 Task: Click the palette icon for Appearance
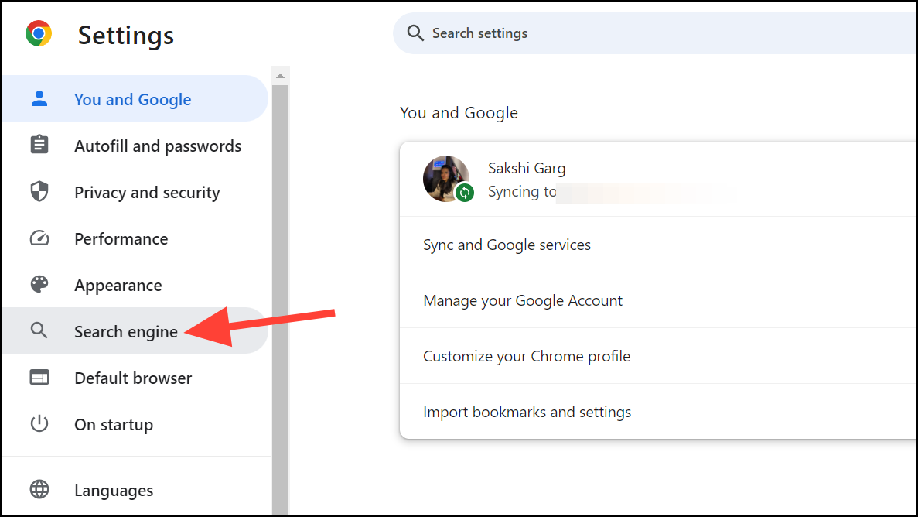tap(39, 284)
